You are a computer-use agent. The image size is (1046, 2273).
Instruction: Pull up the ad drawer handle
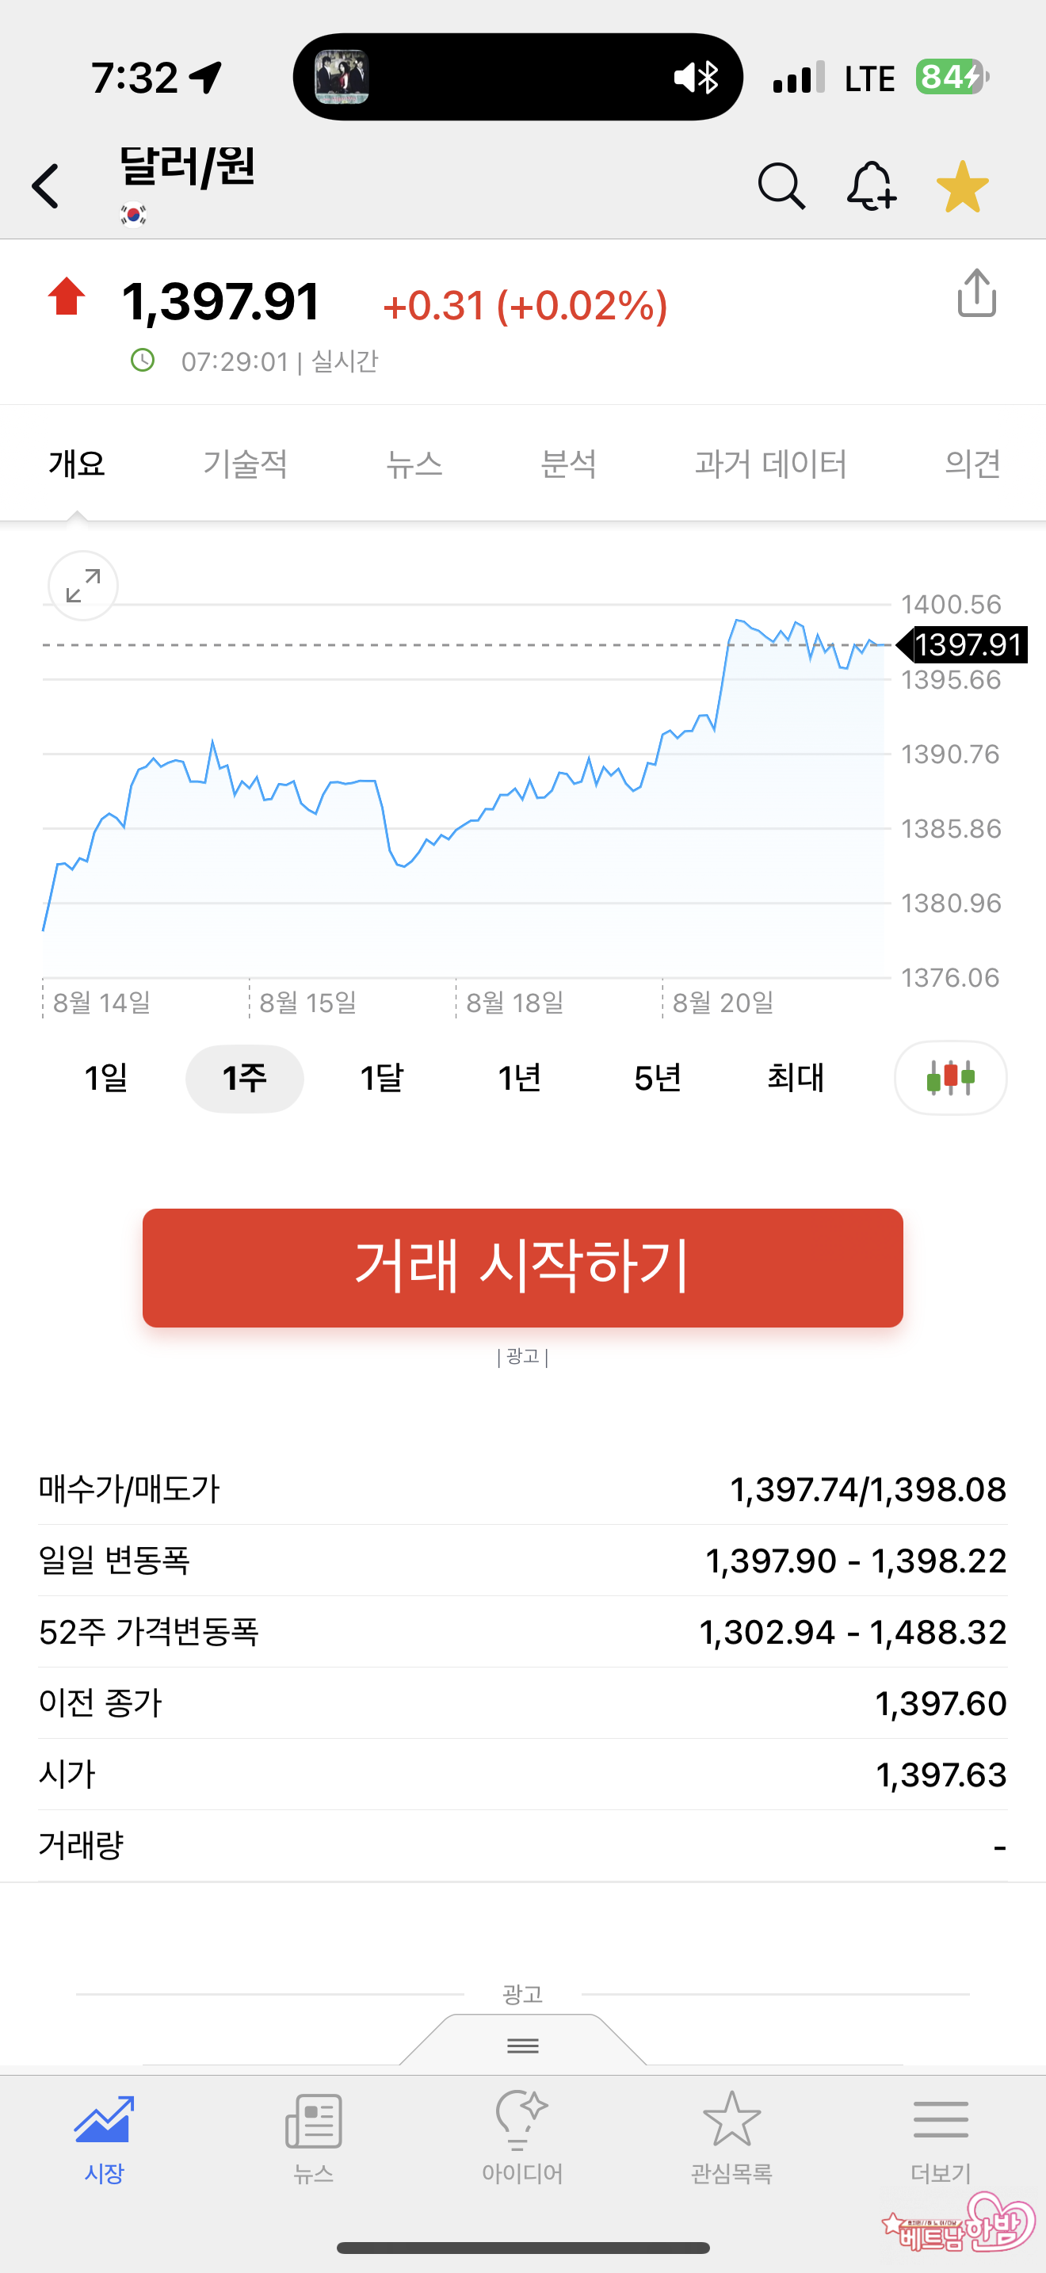pos(523,2045)
